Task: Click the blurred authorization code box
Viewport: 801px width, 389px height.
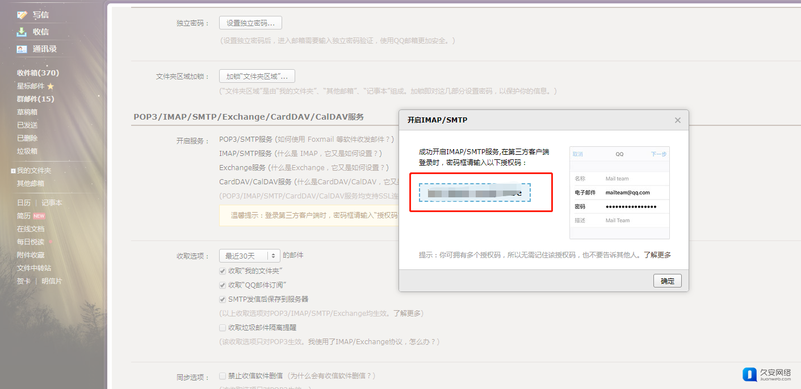Action: pyautogui.click(x=475, y=193)
